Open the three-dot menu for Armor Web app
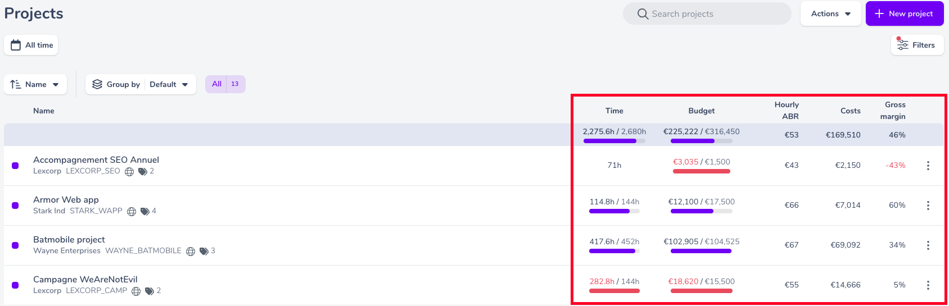 (x=928, y=205)
